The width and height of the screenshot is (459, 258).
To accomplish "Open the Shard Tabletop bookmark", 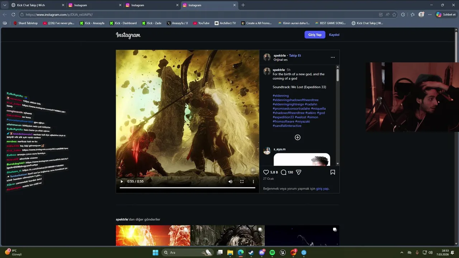I will point(25,23).
